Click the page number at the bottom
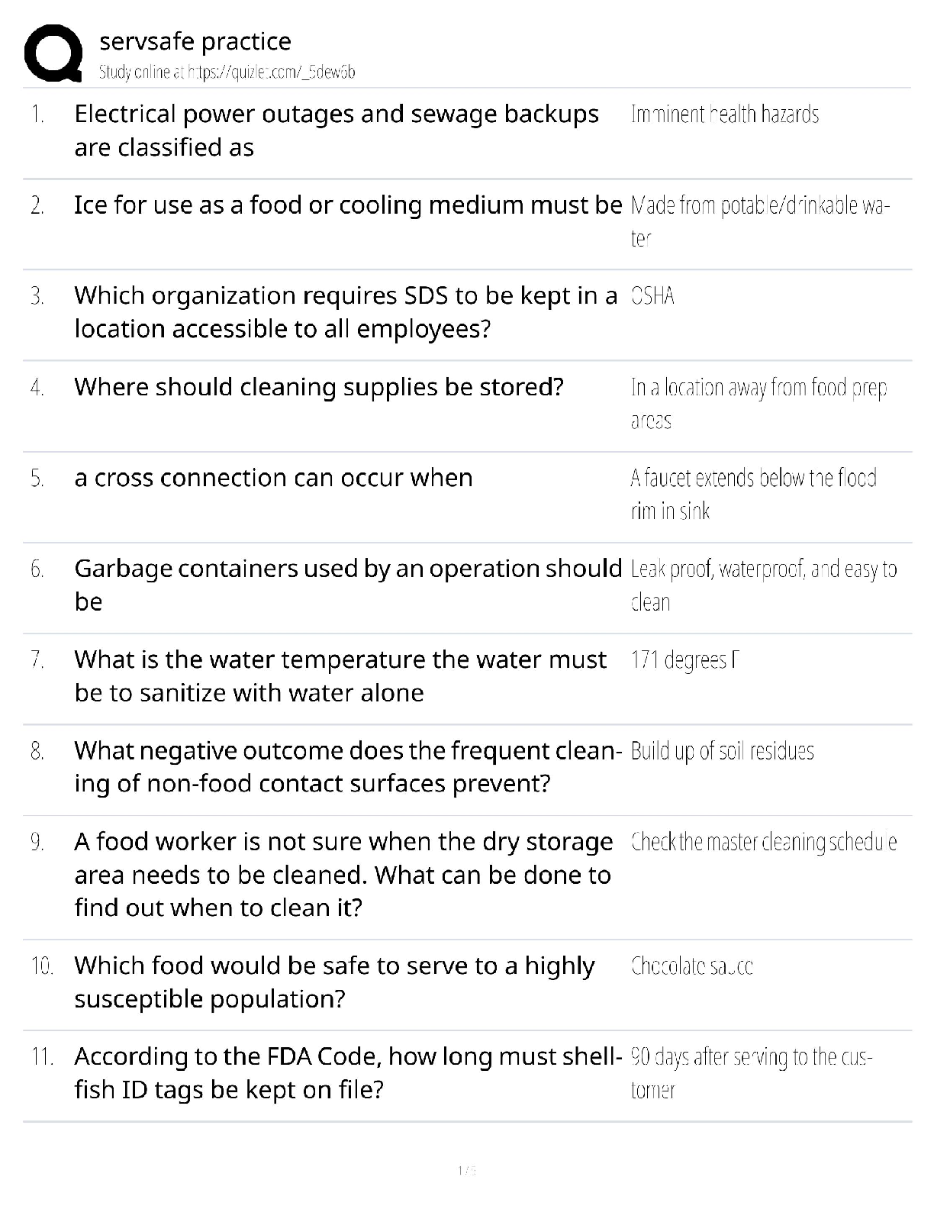The image size is (934, 1209). [466, 1170]
